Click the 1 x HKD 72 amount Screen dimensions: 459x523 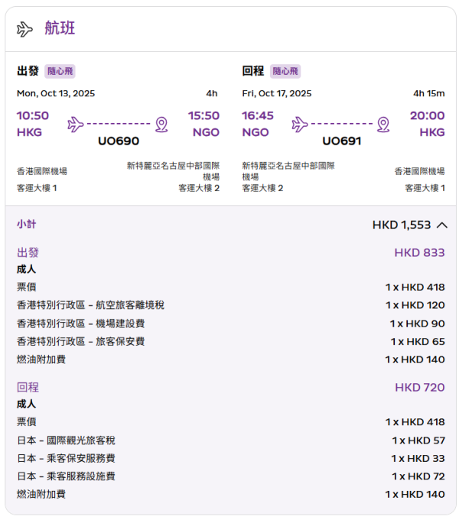click(x=418, y=476)
